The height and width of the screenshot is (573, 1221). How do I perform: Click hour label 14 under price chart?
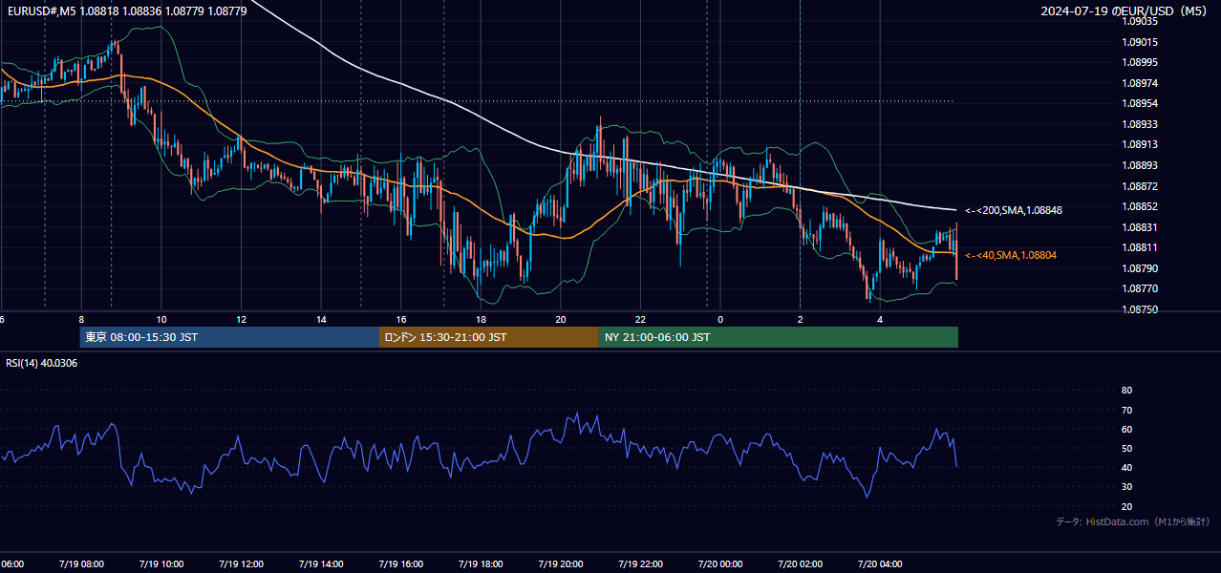(x=321, y=319)
